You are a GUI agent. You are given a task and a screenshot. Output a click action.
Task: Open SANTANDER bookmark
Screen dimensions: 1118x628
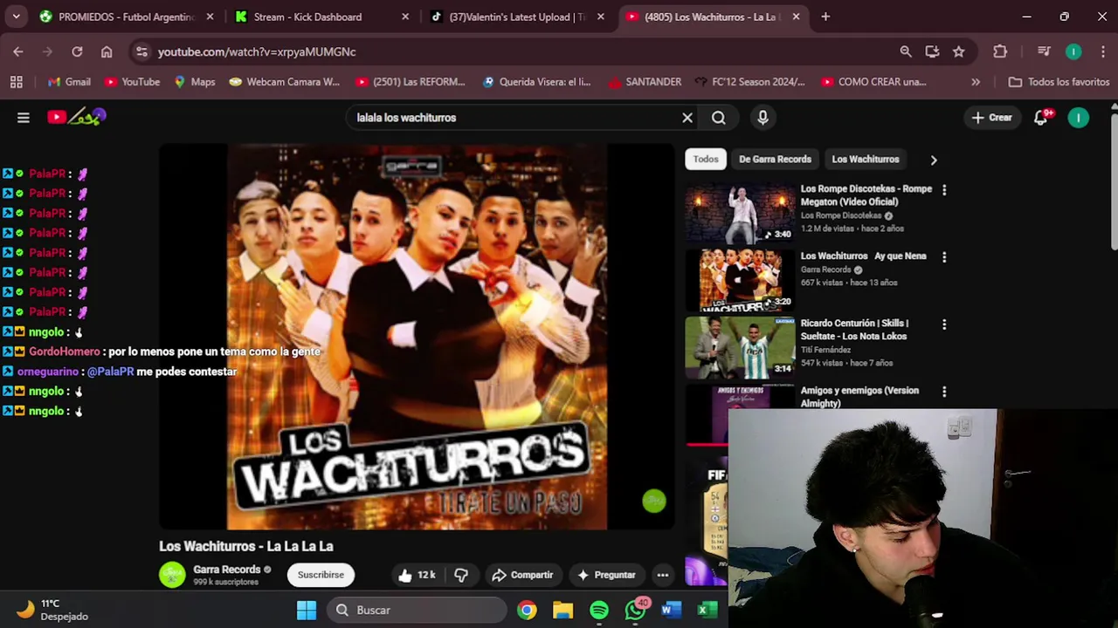point(645,82)
